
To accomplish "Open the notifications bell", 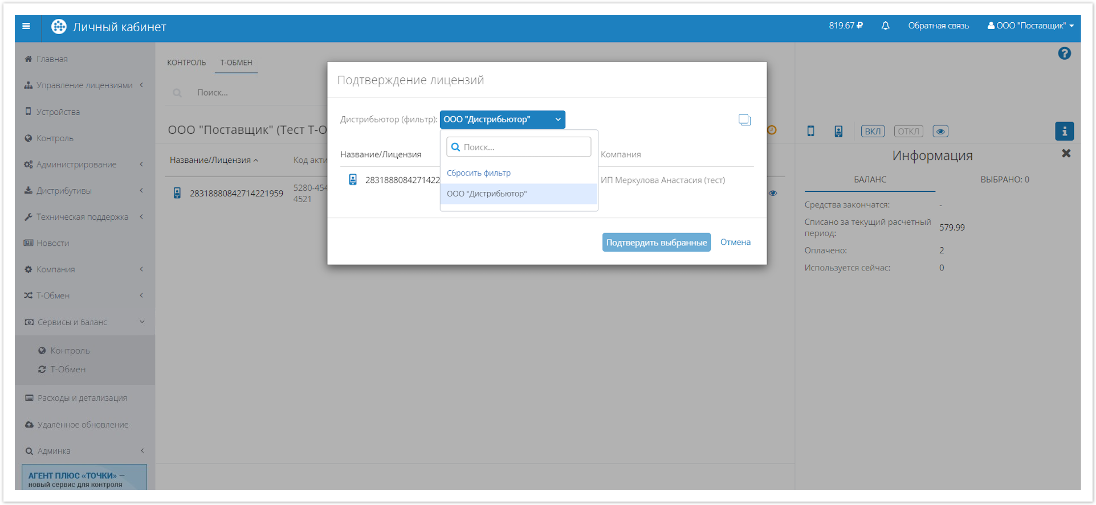I will [885, 26].
